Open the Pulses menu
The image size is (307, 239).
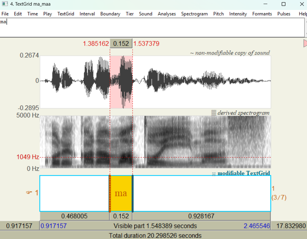pos(284,14)
